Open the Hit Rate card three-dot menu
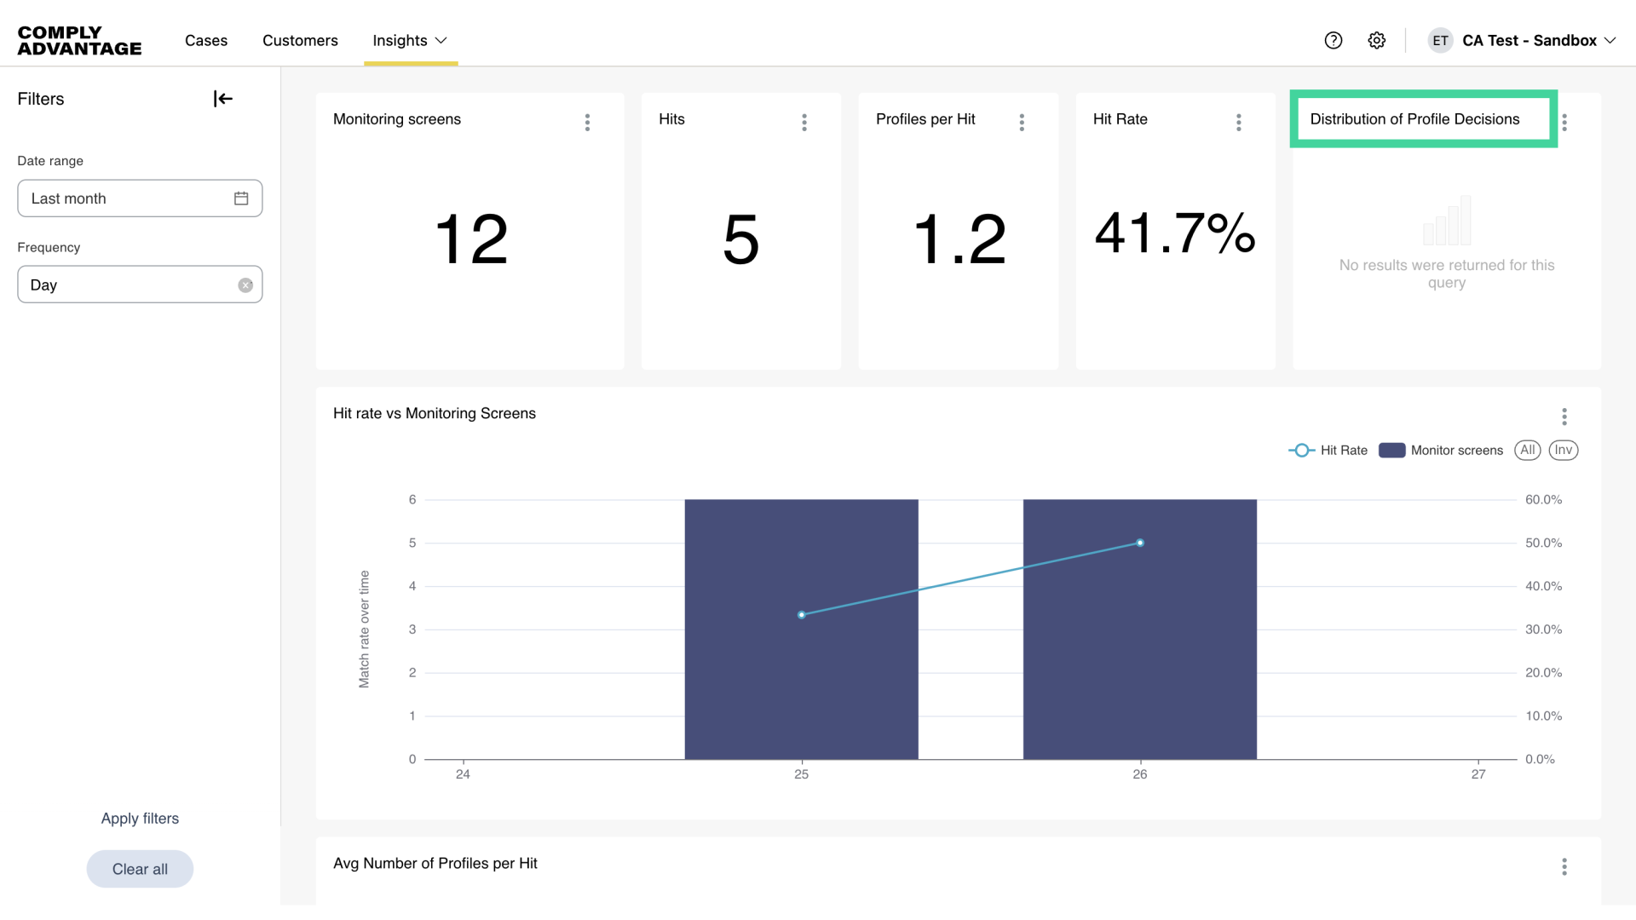The height and width of the screenshot is (920, 1636). (1239, 122)
